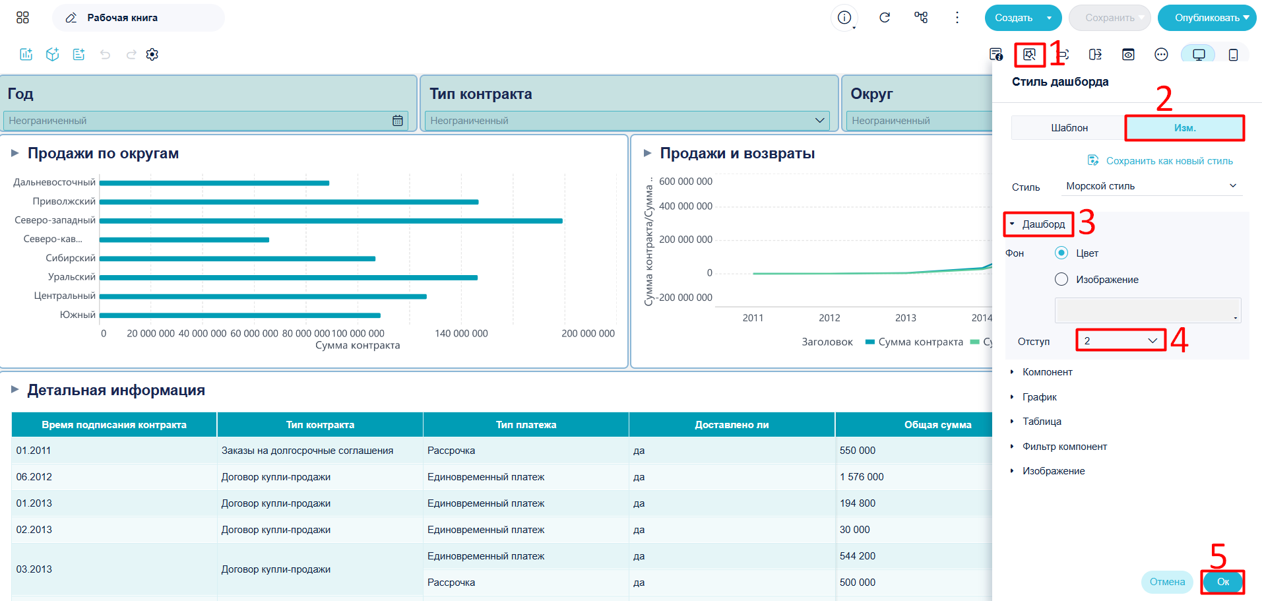Click the Год filter date input
This screenshot has height=601, width=1262.
pyautogui.click(x=206, y=121)
